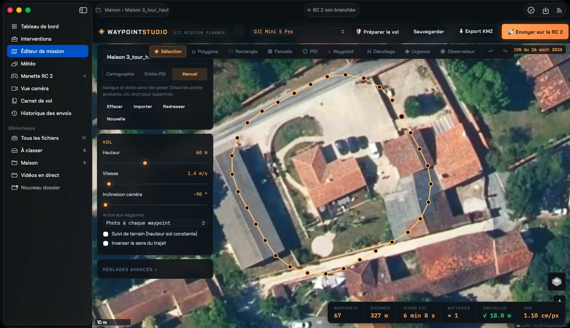Viewport: 570px width, 328px height.
Task: Click the Redresser button
Action: [x=174, y=106]
